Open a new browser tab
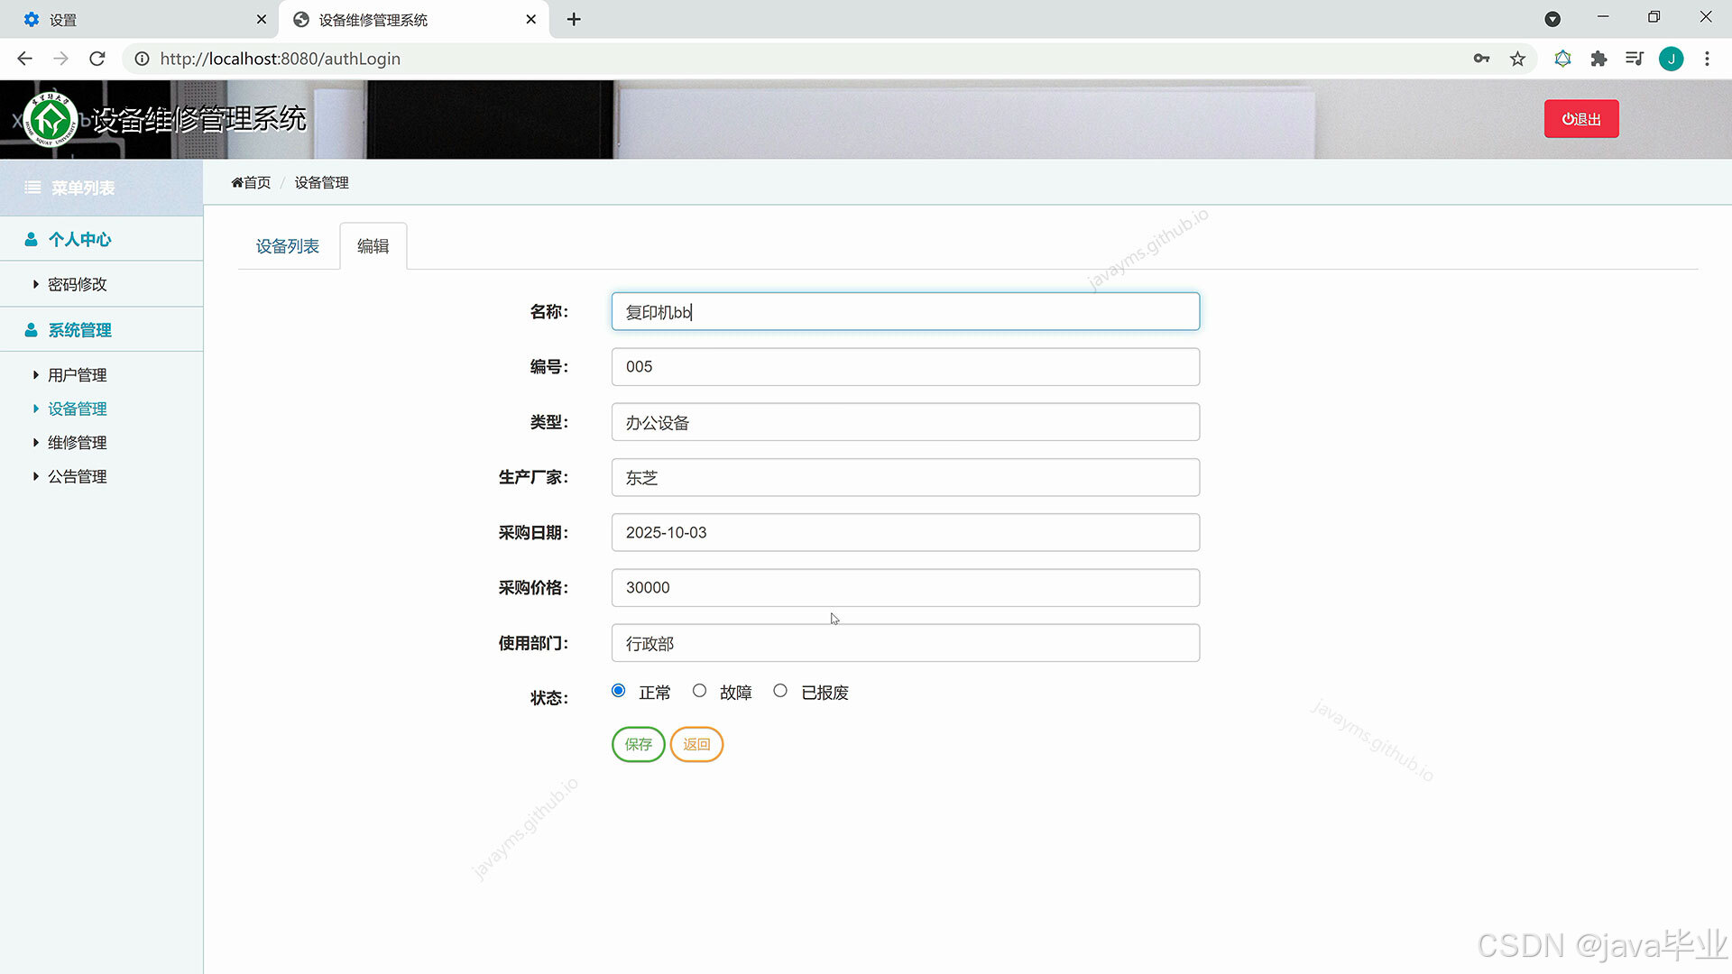The image size is (1732, 974). (x=574, y=19)
